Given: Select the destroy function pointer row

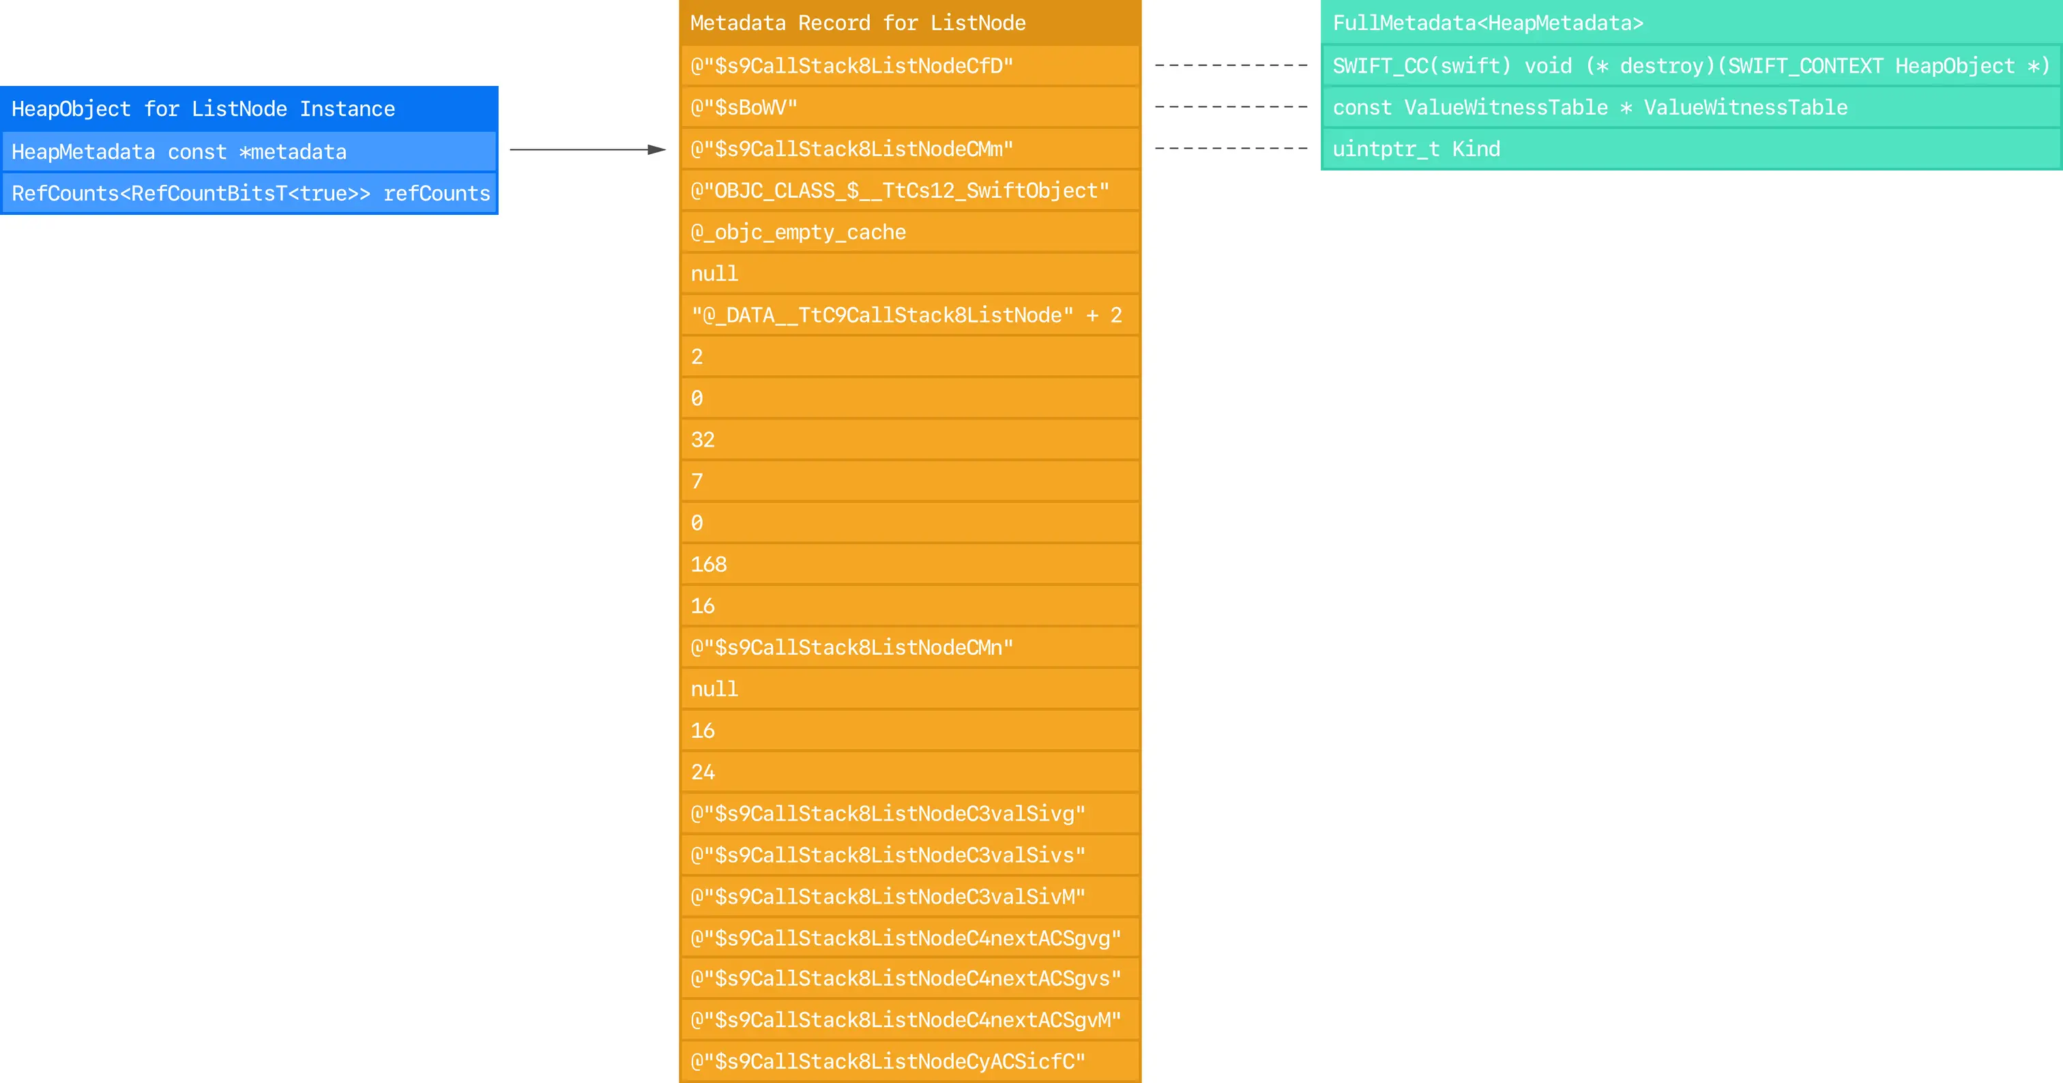Looking at the screenshot, I should [1690, 65].
